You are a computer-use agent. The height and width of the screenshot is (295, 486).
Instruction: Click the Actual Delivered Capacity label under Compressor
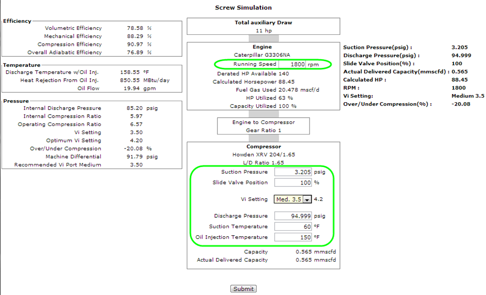[x=232, y=260]
